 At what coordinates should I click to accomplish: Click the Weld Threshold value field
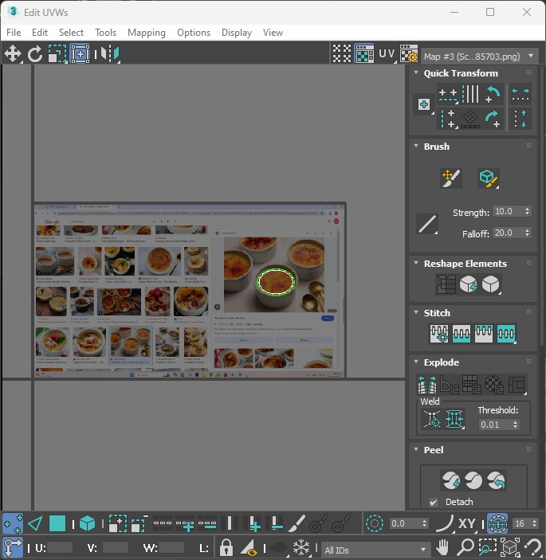pos(495,425)
